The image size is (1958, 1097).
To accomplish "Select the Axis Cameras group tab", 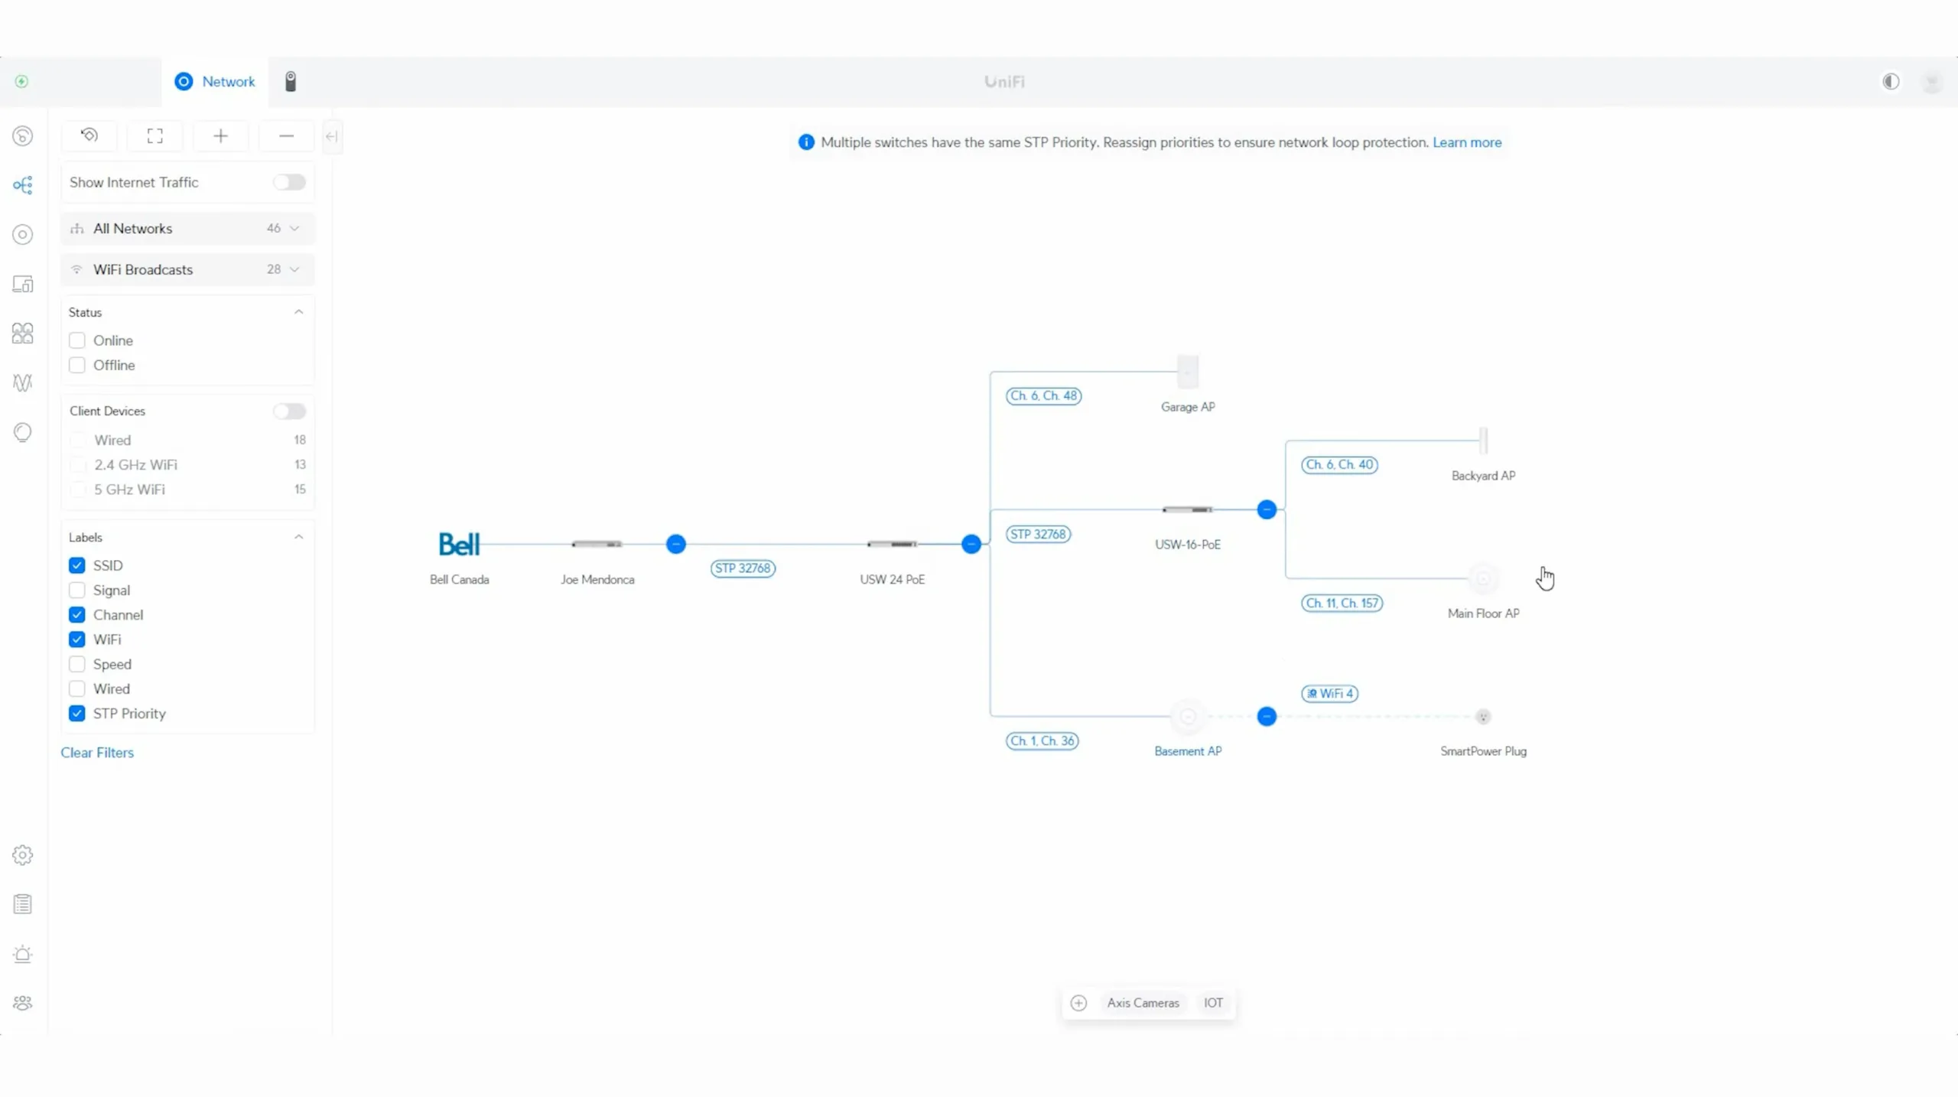I will click(1143, 1002).
